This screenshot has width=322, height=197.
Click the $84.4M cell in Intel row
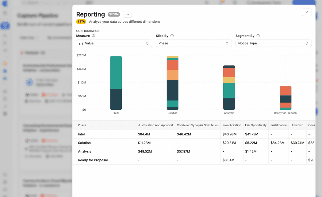pos(144,134)
